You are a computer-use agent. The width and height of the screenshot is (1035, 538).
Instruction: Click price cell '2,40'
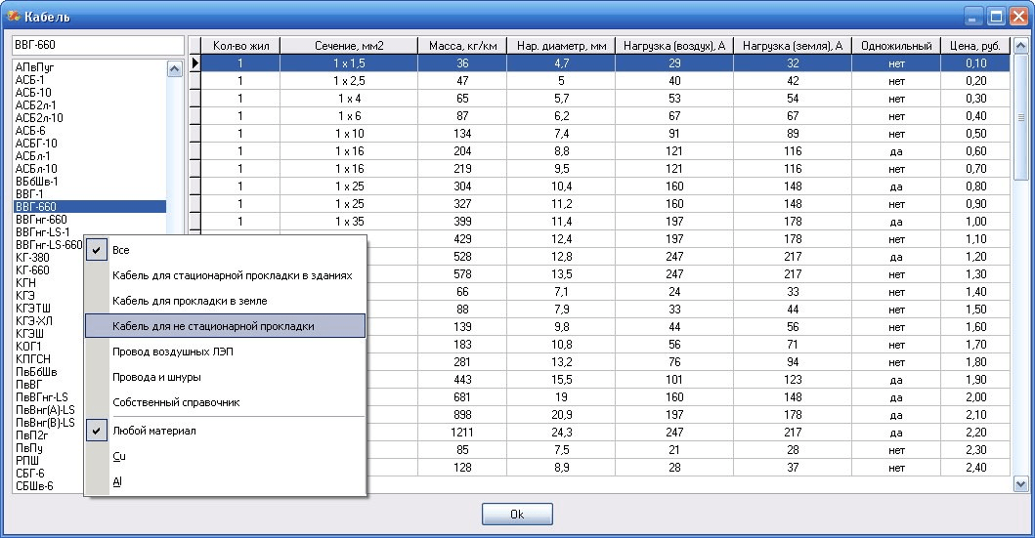coord(975,468)
